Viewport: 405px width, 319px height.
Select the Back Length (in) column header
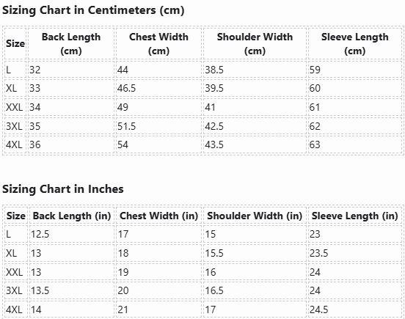tap(72, 216)
